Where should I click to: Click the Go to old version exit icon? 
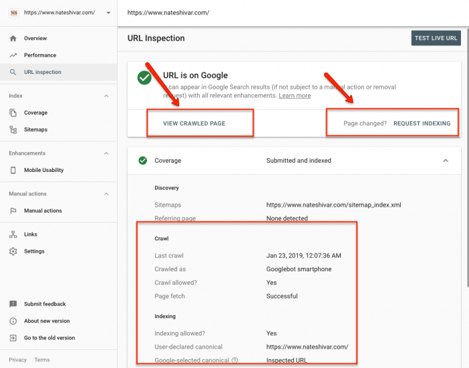click(13, 338)
